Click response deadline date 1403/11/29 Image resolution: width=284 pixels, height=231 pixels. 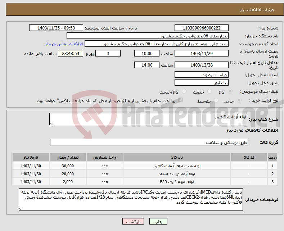click(x=202, y=53)
